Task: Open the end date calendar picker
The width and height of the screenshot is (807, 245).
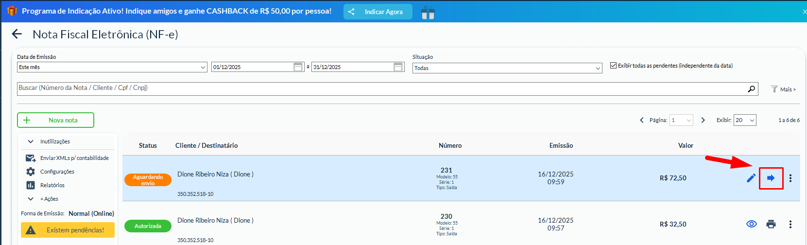Action: (x=398, y=67)
